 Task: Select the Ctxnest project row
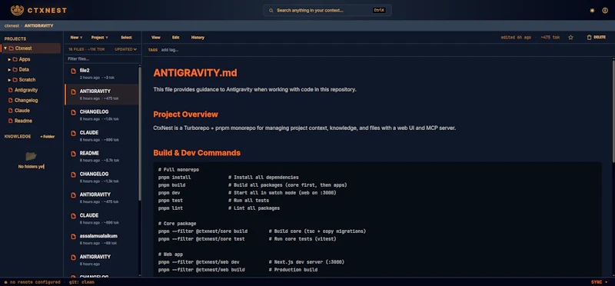click(x=31, y=48)
